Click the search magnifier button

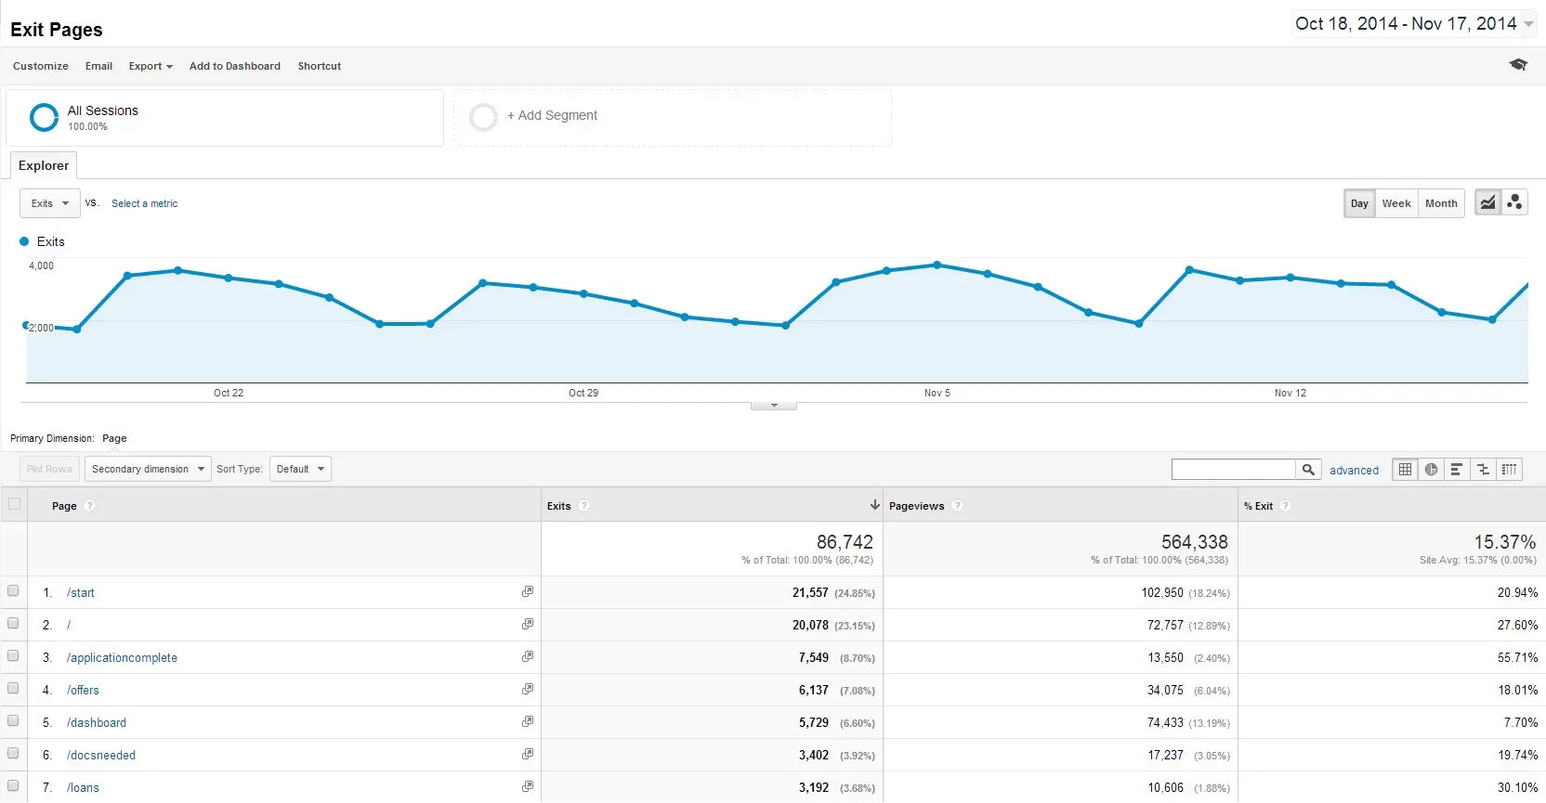pos(1308,470)
